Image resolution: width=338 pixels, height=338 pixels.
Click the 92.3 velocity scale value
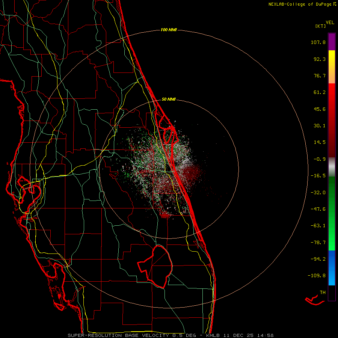click(320, 59)
